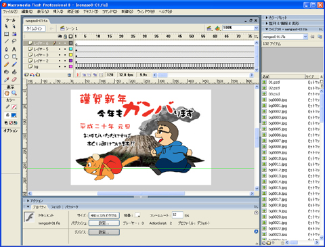Click the center frame icon in timeline
Viewport: 325px width, 247px height.
point(78,74)
